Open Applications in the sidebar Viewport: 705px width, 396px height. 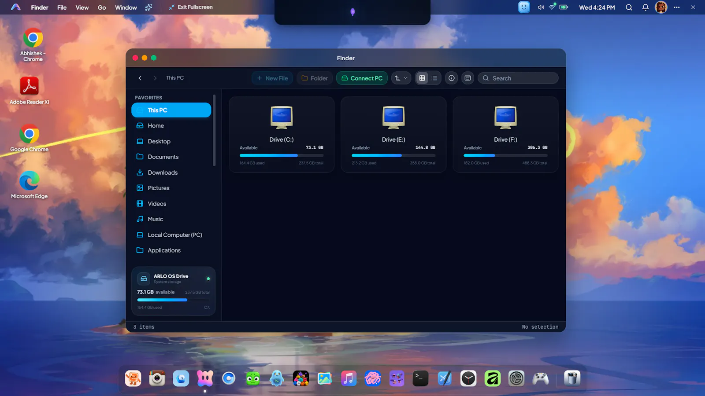pyautogui.click(x=171, y=250)
